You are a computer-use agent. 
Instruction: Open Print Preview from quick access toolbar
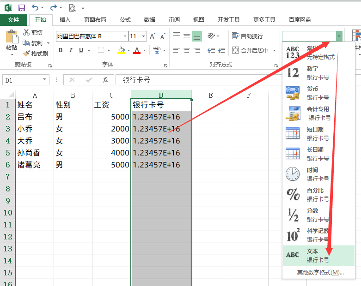[72, 8]
